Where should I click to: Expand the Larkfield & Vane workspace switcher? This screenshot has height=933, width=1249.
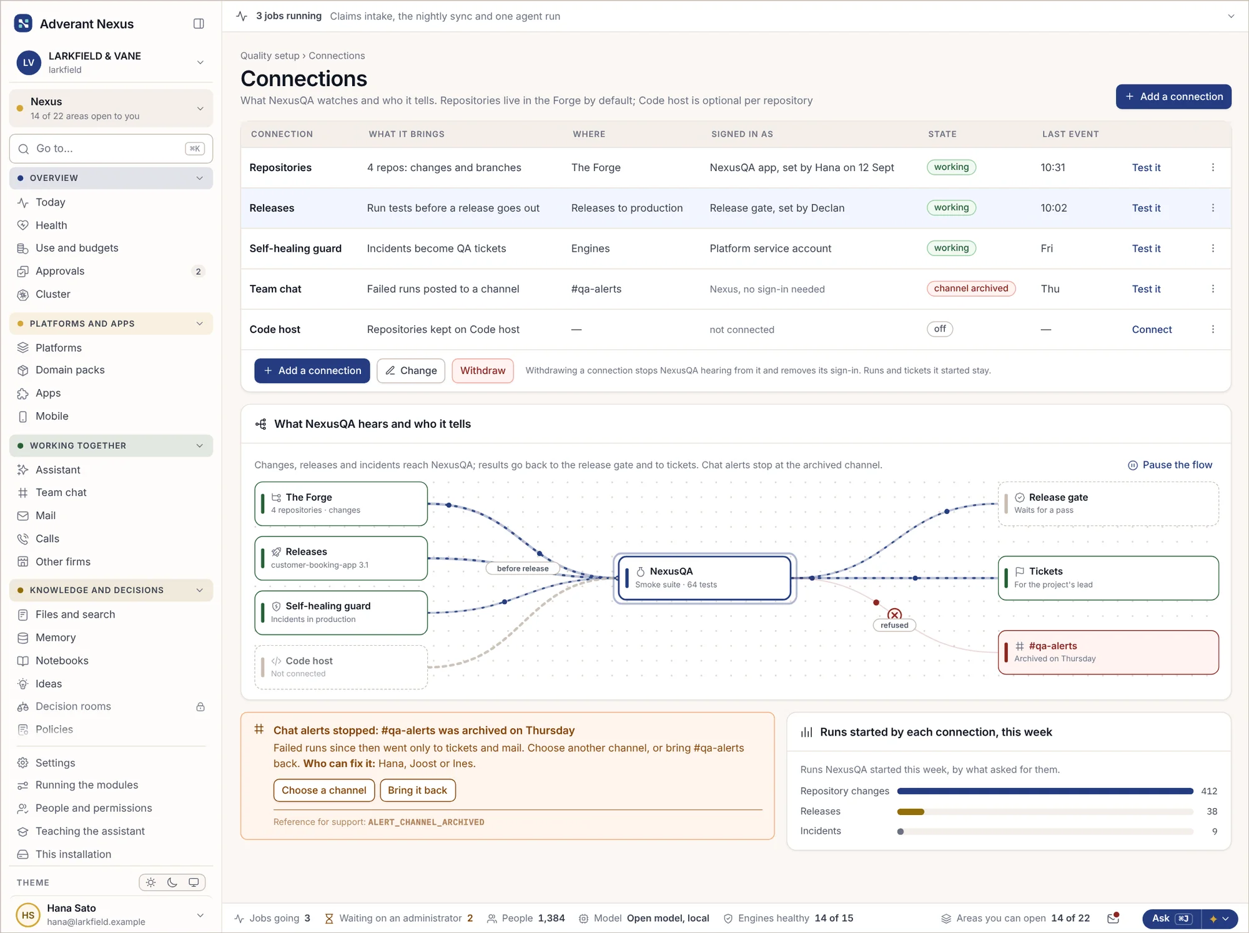200,62
